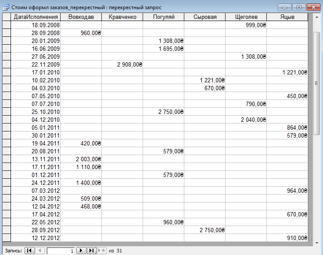The width and height of the screenshot is (323, 255).
Task: Click the 1 221,00₴ value under Сыровая
Action: 205,80
